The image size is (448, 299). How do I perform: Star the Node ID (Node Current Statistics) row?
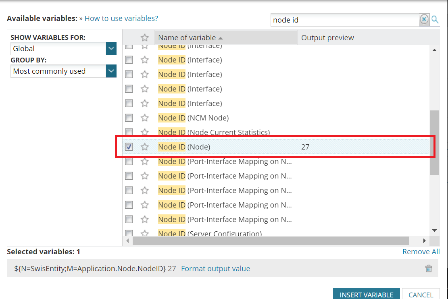145,132
